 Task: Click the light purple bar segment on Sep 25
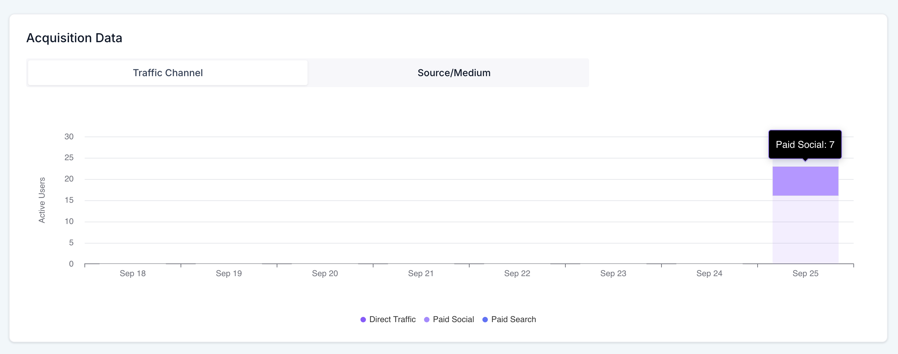tap(805, 230)
